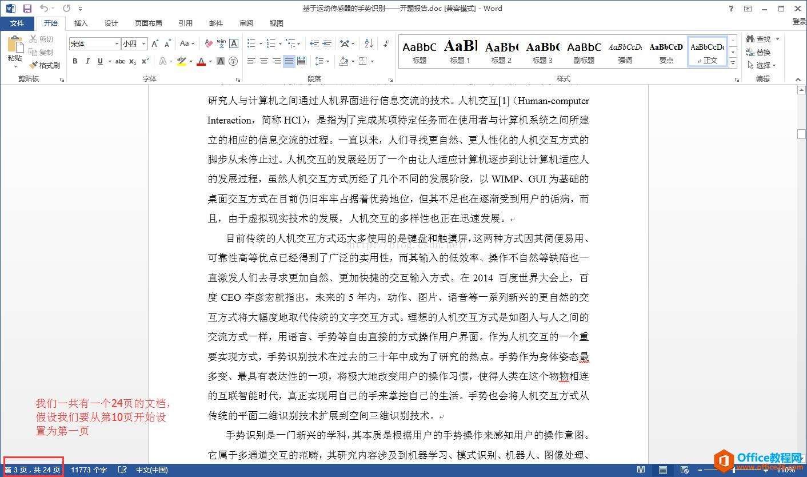Click the Sort (A-Z) icon

coord(369,43)
